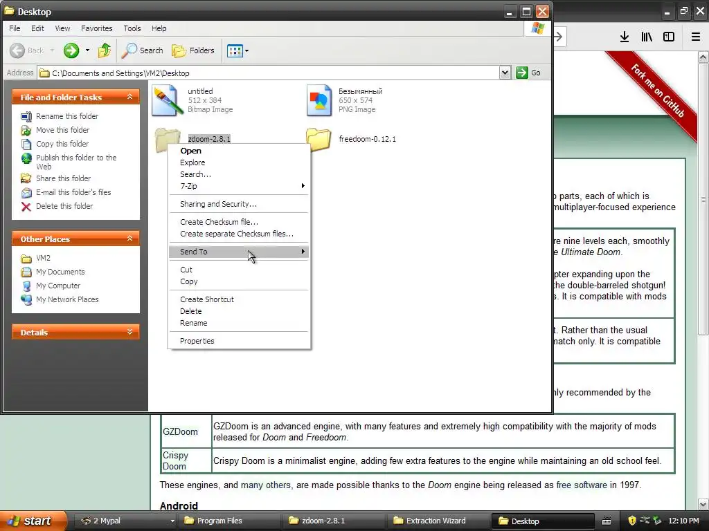This screenshot has height=531, width=709.
Task: Open the Tools menu
Action: tap(132, 28)
